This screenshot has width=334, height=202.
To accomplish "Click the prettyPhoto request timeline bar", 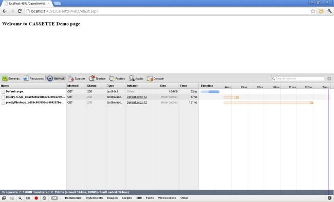I will tap(268, 103).
